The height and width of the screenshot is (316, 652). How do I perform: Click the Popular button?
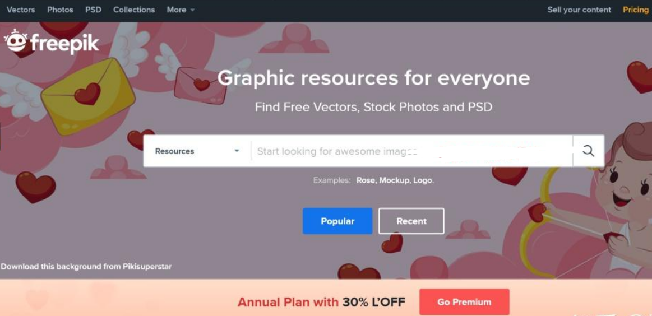[x=337, y=221]
